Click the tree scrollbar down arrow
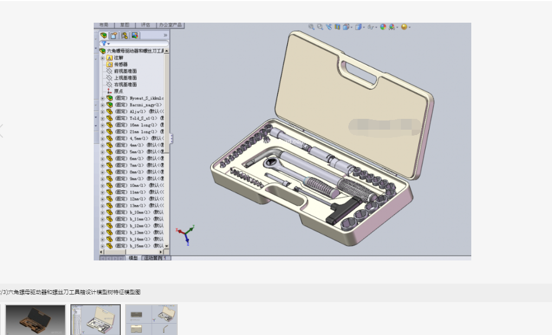The height and width of the screenshot is (335, 552). point(167,246)
